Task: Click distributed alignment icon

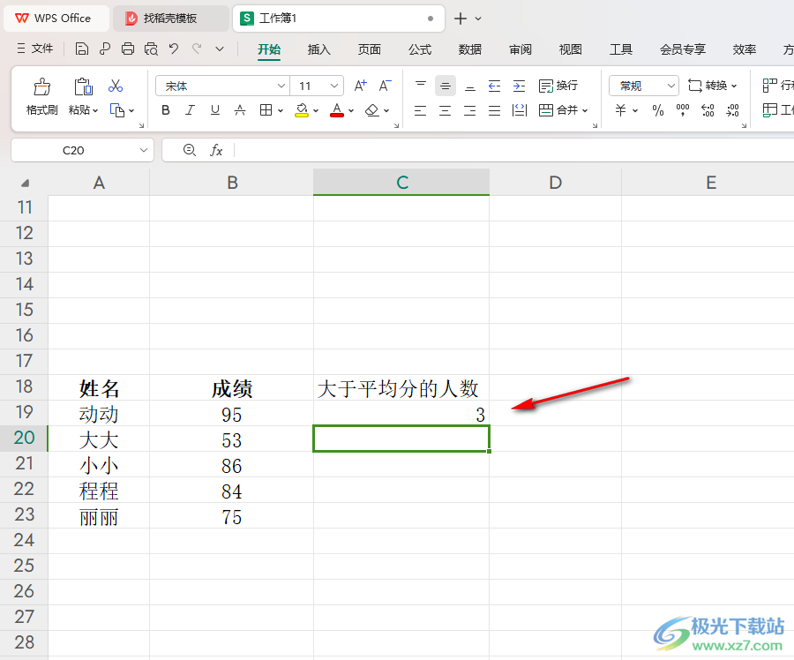Action: 519,110
